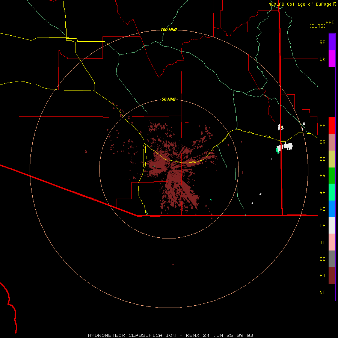Click the radar site center point
Screen dimensions: 338x338
[x=169, y=169]
